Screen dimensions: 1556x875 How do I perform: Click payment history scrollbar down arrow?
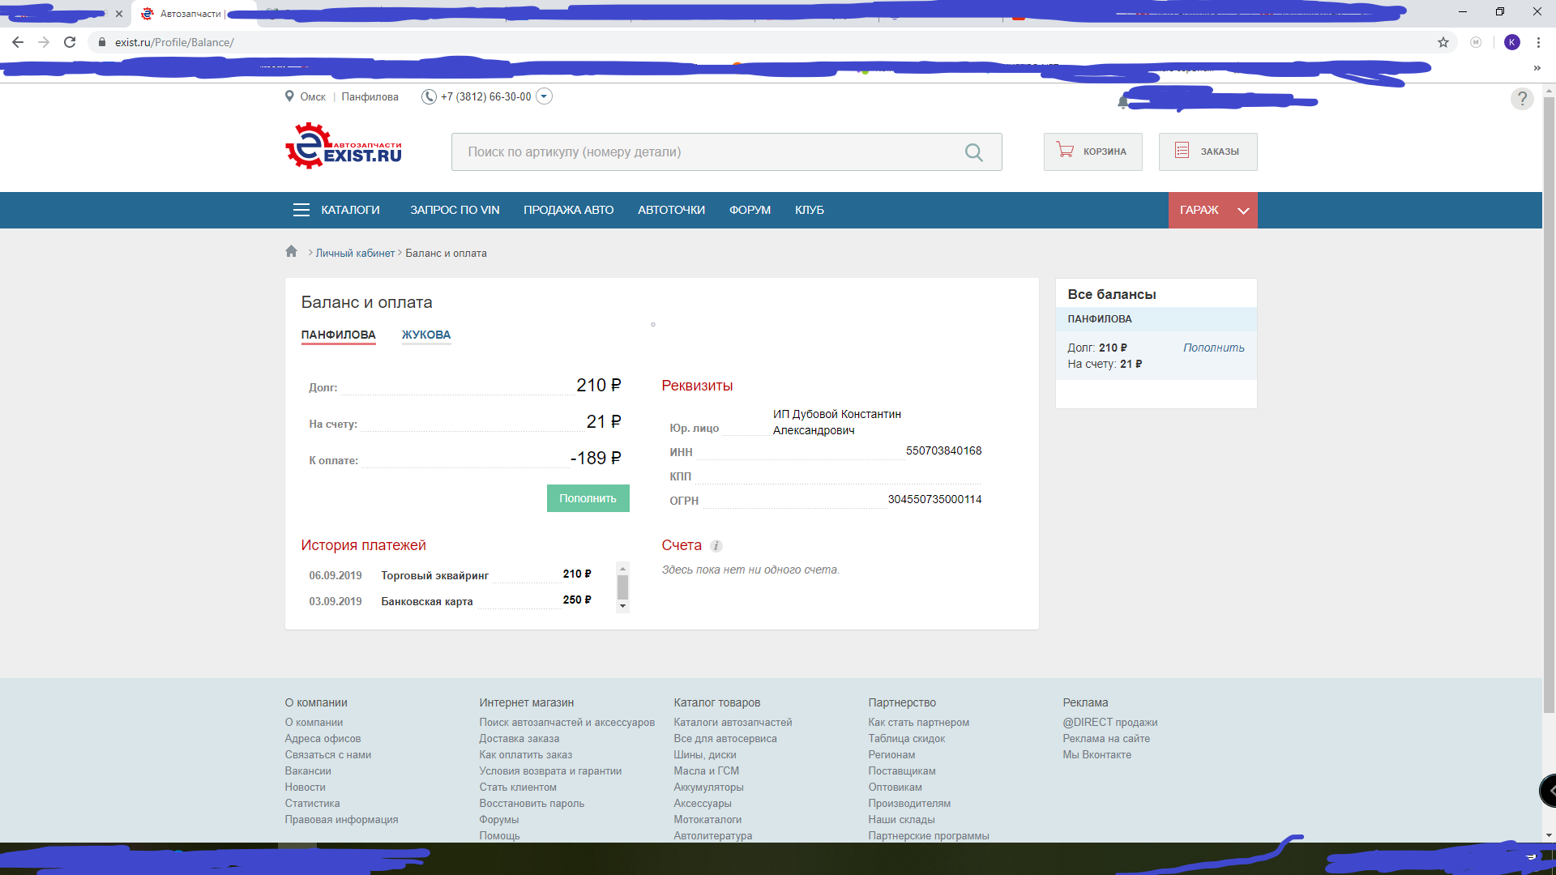click(622, 606)
